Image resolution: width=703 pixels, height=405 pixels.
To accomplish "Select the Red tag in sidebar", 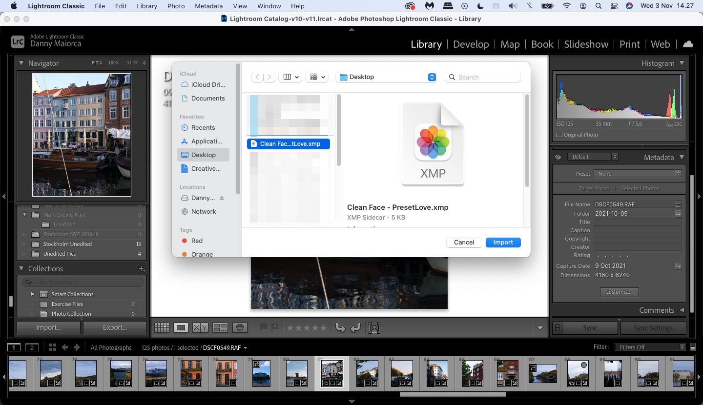I will 197,241.
